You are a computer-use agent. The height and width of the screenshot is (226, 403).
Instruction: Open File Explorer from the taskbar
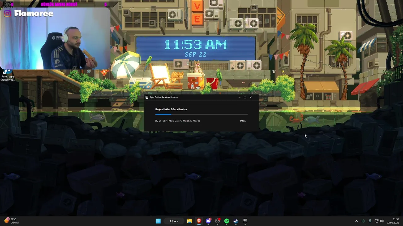tap(190, 221)
